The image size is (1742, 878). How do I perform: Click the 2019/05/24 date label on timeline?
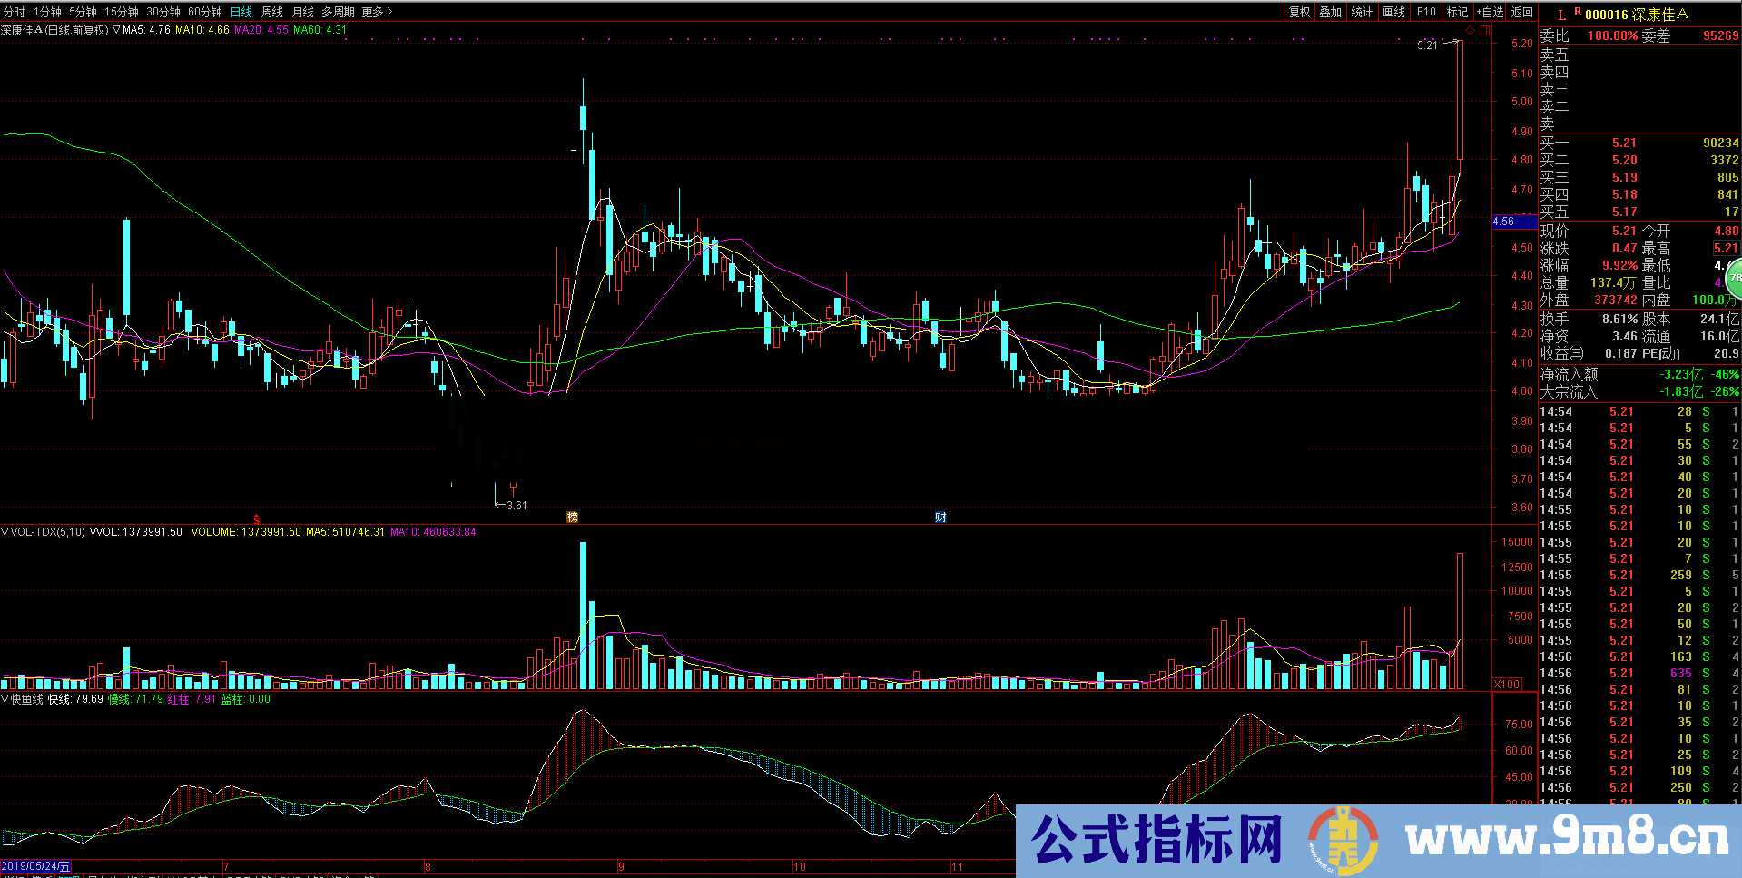point(35,866)
